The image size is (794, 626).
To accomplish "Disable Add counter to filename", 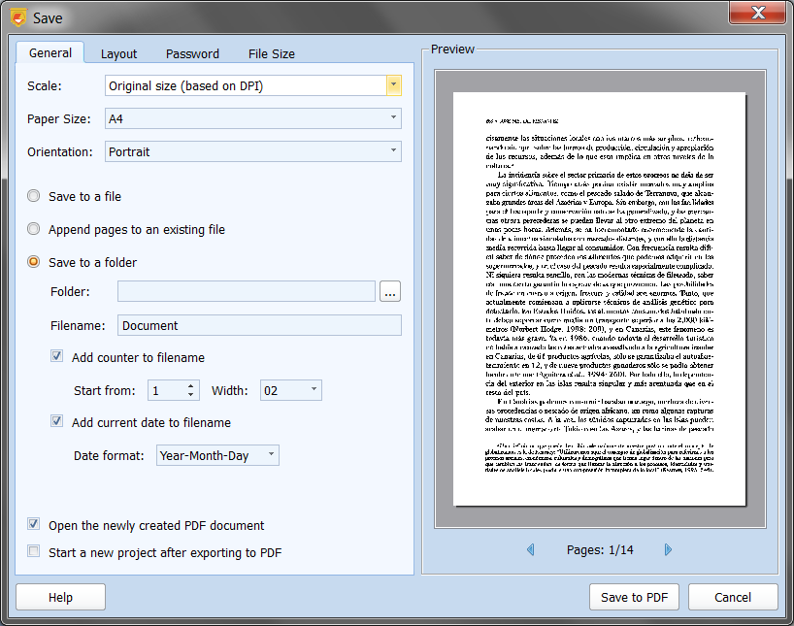I will 57,357.
